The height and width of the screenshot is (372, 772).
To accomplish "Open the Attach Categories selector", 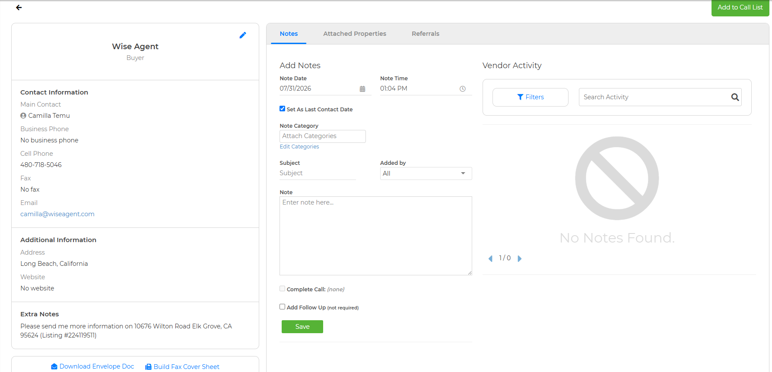I will 323,136.
